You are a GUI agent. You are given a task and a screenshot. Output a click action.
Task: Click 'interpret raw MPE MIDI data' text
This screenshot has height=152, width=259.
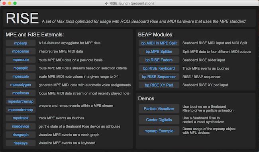point(61,52)
